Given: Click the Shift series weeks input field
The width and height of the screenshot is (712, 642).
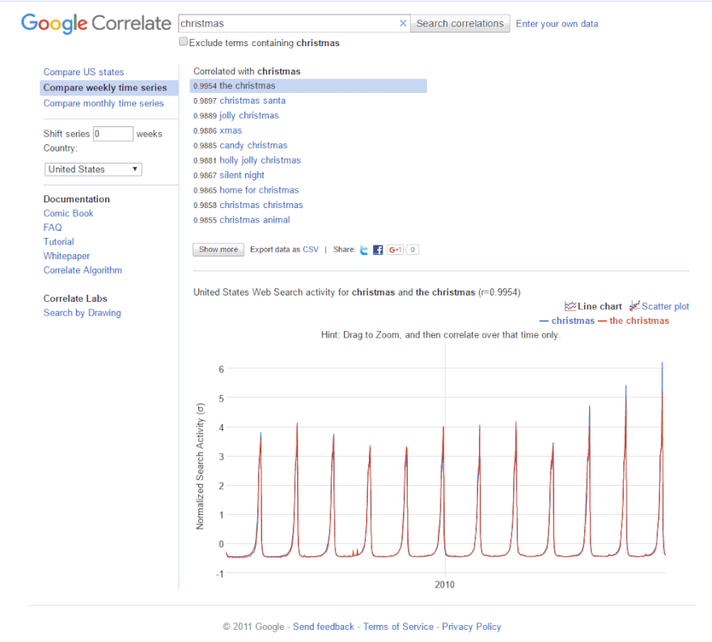Looking at the screenshot, I should tap(113, 134).
